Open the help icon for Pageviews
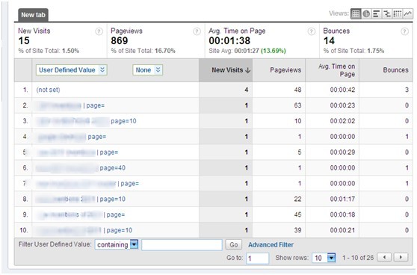This screenshot has width=417, height=275. coord(197,31)
